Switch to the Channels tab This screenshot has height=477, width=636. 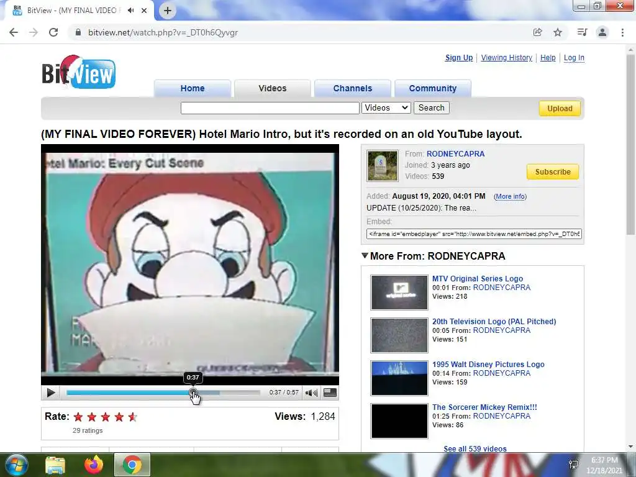point(353,88)
